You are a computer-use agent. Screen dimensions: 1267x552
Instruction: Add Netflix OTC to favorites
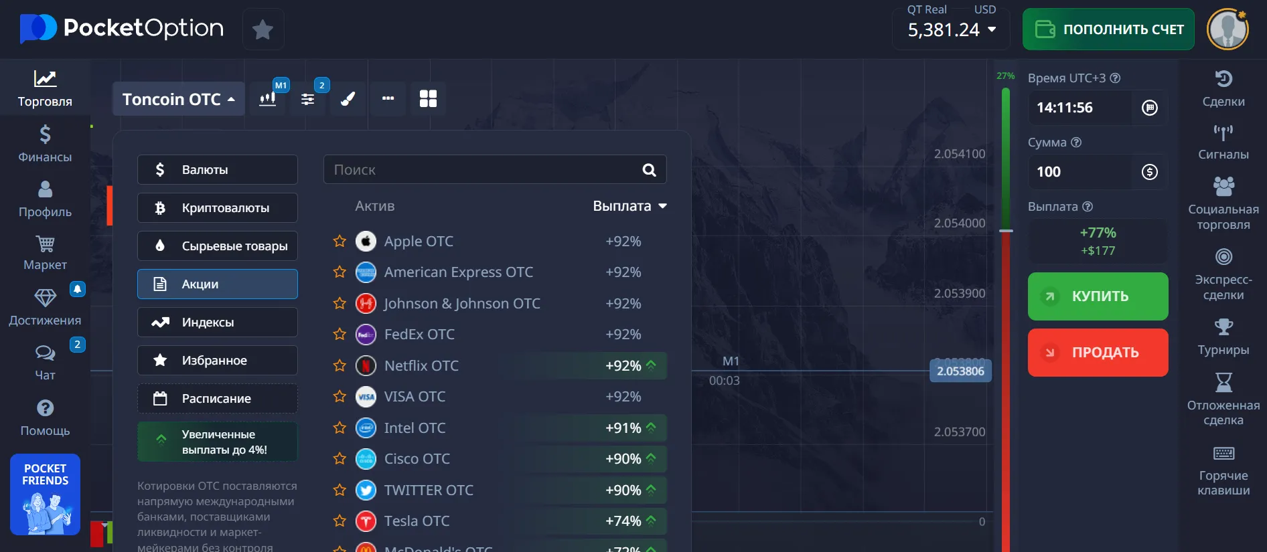[x=340, y=365]
